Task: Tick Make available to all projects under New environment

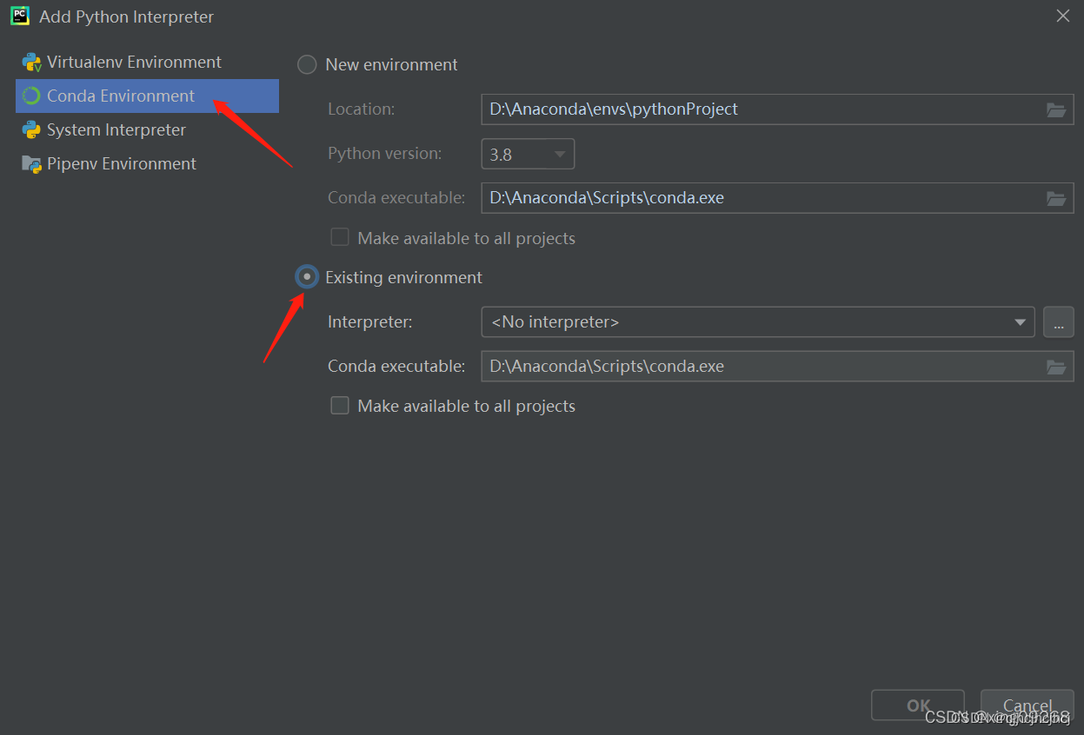Action: (x=340, y=237)
